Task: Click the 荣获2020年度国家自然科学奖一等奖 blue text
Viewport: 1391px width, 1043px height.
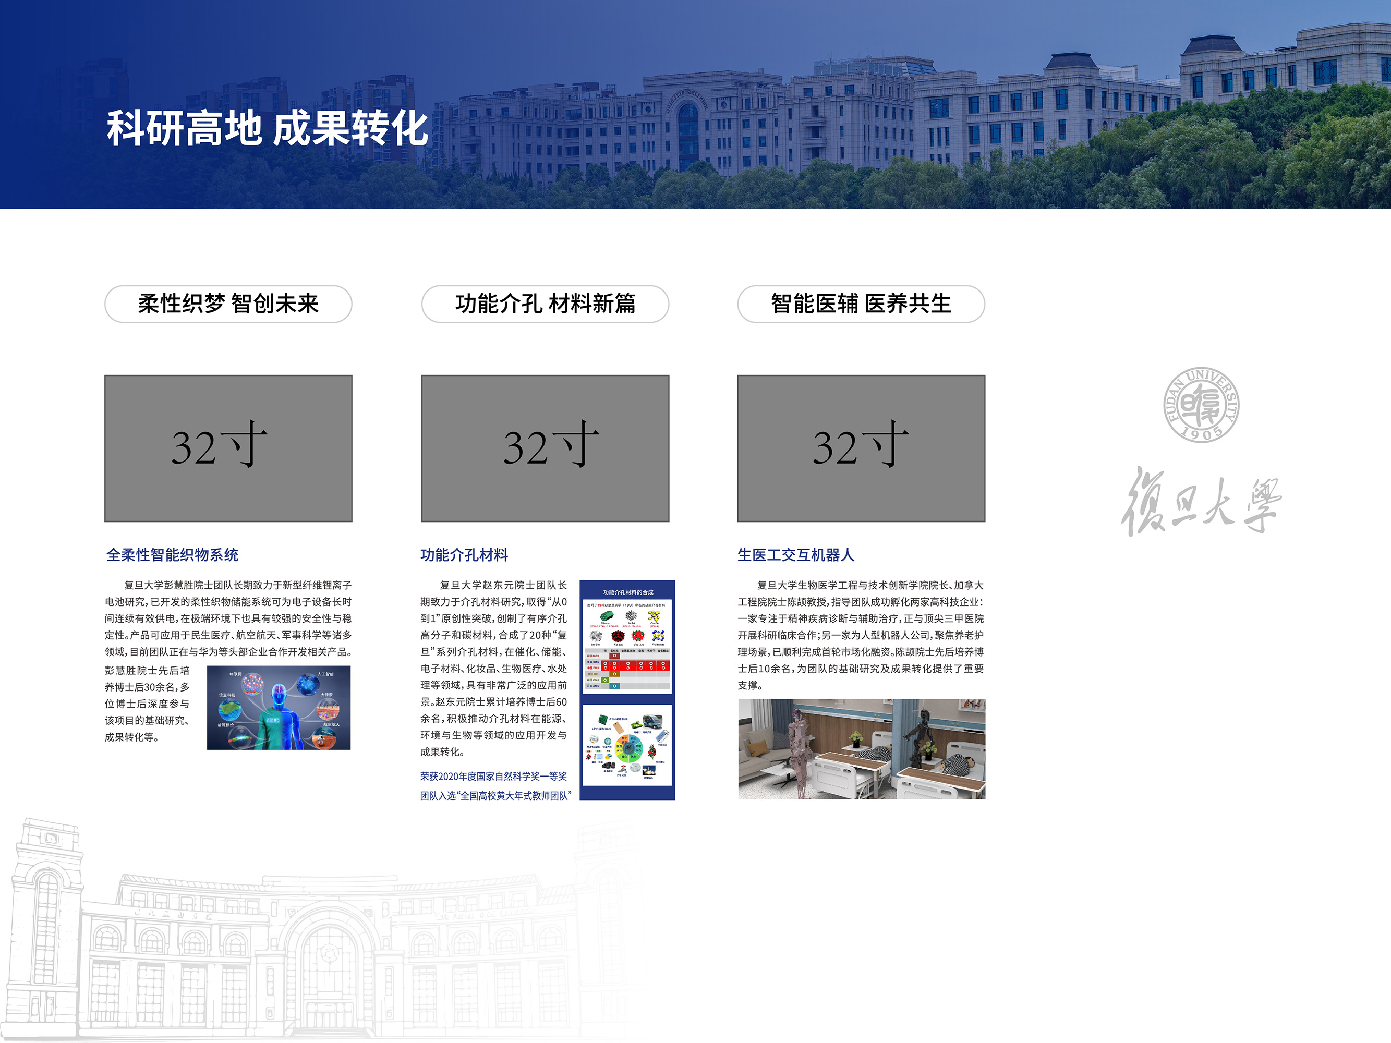Action: (493, 777)
